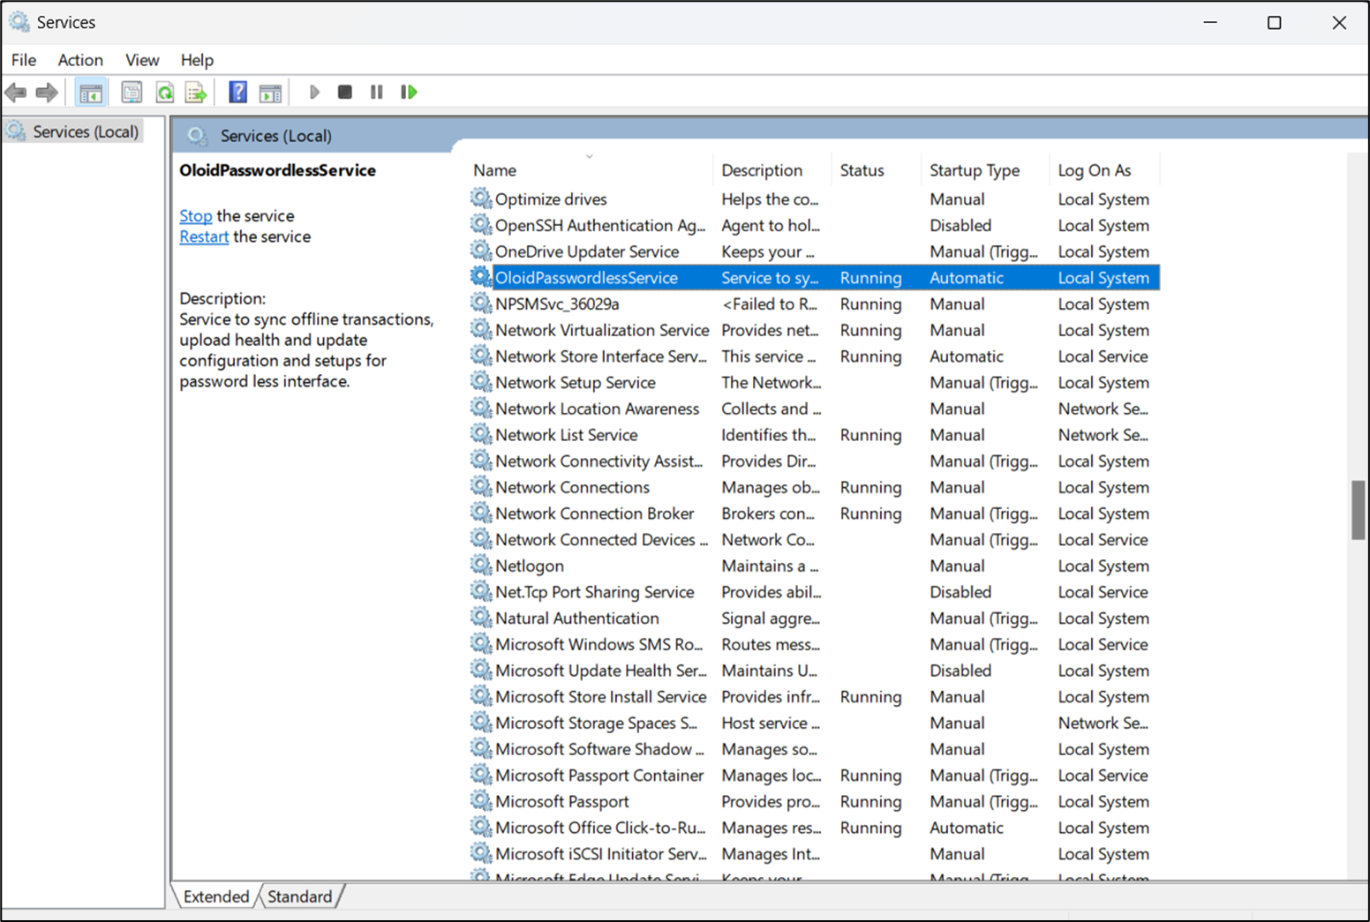Toggle Show/Hide Action Pane toolbar icon

[x=270, y=92]
